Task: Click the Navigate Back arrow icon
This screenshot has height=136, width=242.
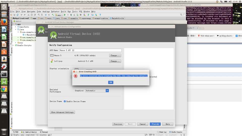Action: click(46, 15)
